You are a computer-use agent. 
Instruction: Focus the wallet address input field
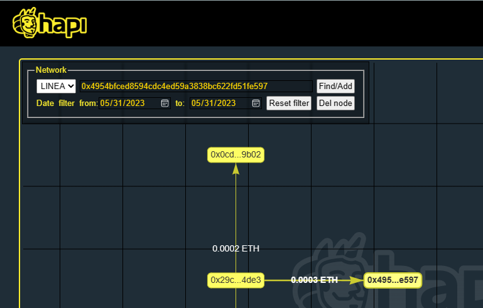click(x=196, y=86)
